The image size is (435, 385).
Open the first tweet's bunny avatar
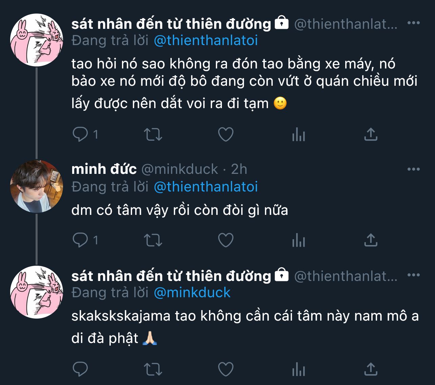[37, 40]
